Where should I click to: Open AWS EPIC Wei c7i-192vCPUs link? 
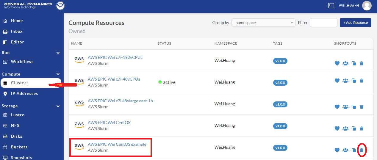pyautogui.click(x=115, y=57)
